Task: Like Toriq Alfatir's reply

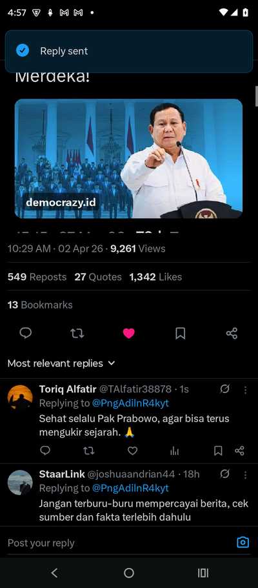Action: tap(132, 451)
